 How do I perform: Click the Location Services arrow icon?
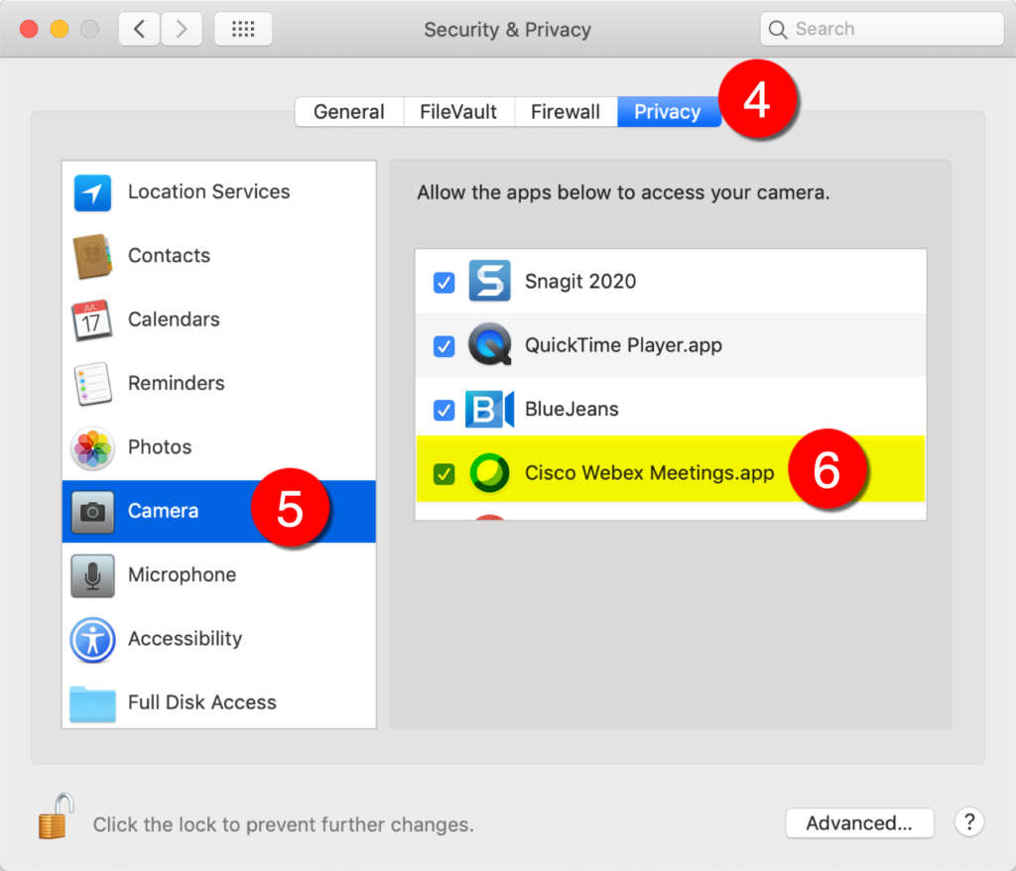[92, 192]
